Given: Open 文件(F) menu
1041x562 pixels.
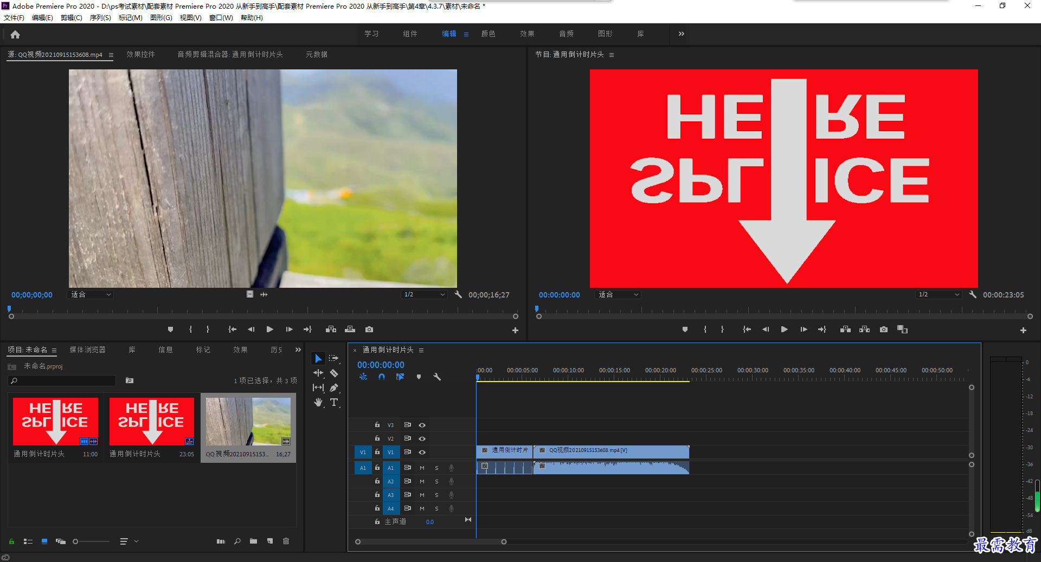Looking at the screenshot, I should pos(14,17).
